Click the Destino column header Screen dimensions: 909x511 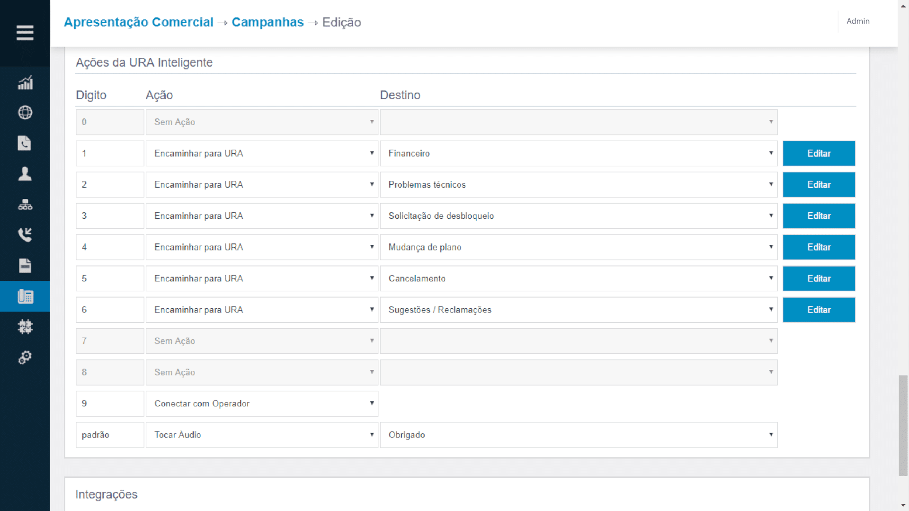pyautogui.click(x=400, y=95)
